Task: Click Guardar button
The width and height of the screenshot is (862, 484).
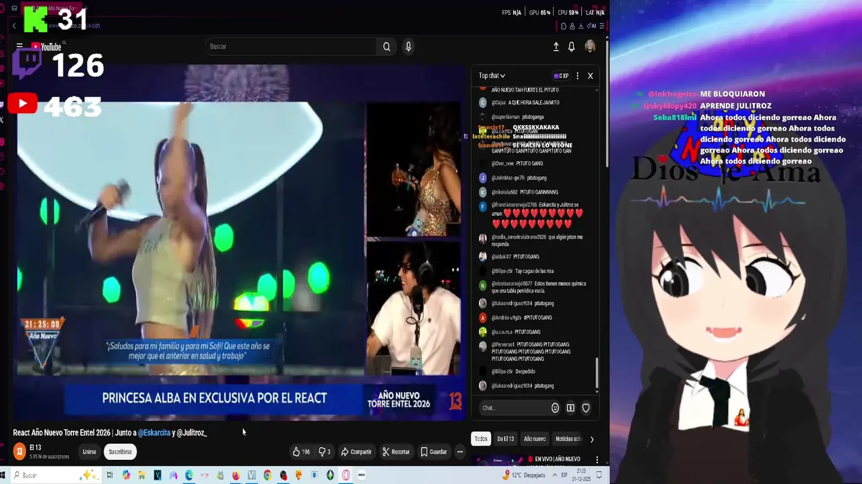Action: click(x=434, y=452)
